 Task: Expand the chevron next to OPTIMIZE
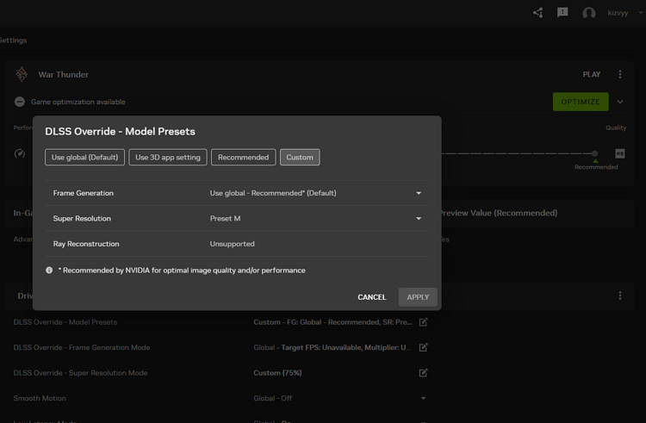pos(620,102)
